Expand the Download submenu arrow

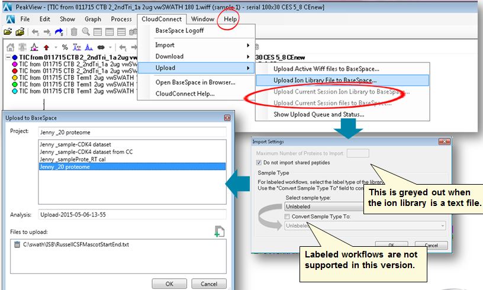[x=248, y=57]
